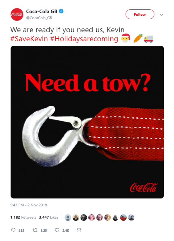View the 1,182 Retweets list
Screen dimensions: 174x241
(23, 217)
